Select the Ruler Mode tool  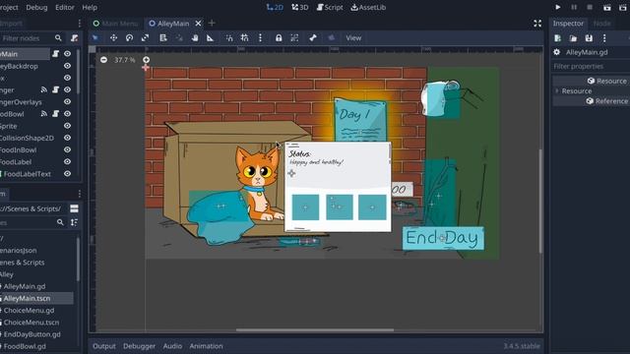click(210, 37)
